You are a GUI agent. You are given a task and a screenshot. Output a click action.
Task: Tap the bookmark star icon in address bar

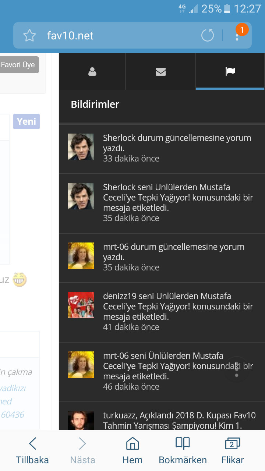pos(29,36)
